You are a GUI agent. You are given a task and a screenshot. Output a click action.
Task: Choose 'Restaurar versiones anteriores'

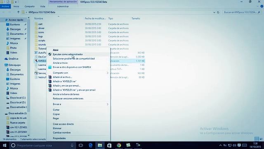click(68, 99)
